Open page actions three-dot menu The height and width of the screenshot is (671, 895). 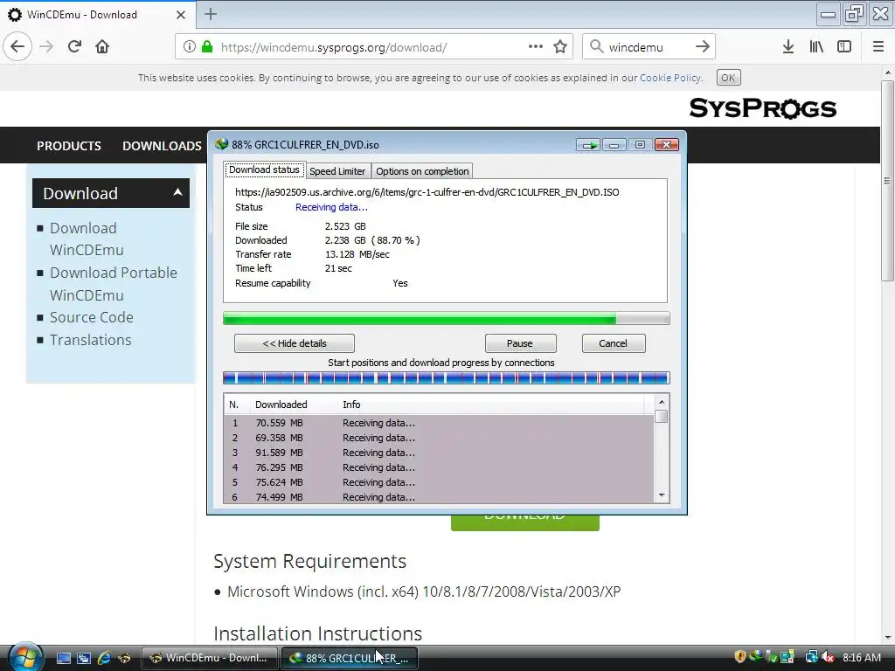coord(536,46)
